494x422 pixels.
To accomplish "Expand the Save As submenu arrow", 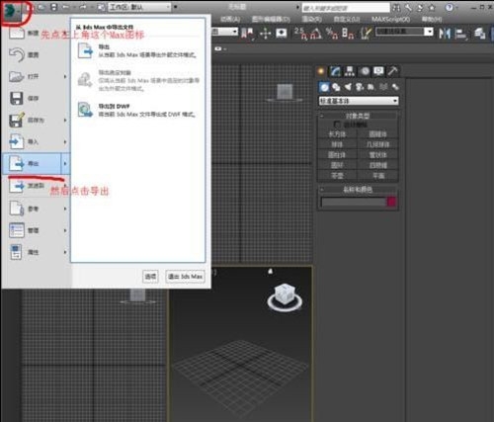I will point(65,121).
